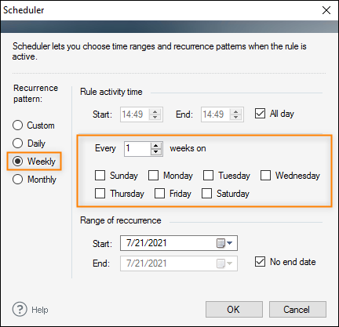The width and height of the screenshot is (339, 327).
Task: Increase the weeks interval with up arrow
Action: pyautogui.click(x=156, y=146)
